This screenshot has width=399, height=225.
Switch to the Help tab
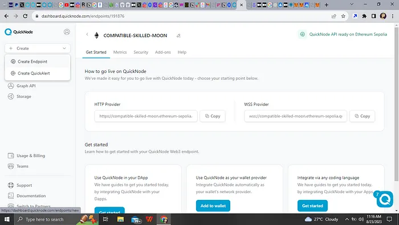182,52
